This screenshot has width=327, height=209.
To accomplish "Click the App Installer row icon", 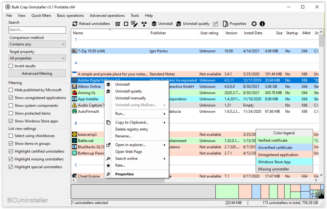I will (x=74, y=99).
